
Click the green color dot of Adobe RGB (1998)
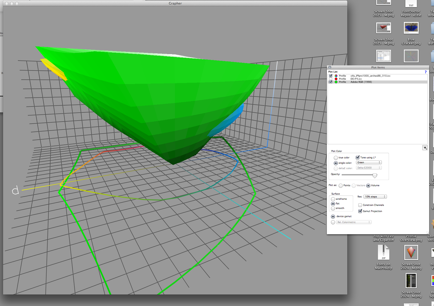click(336, 82)
